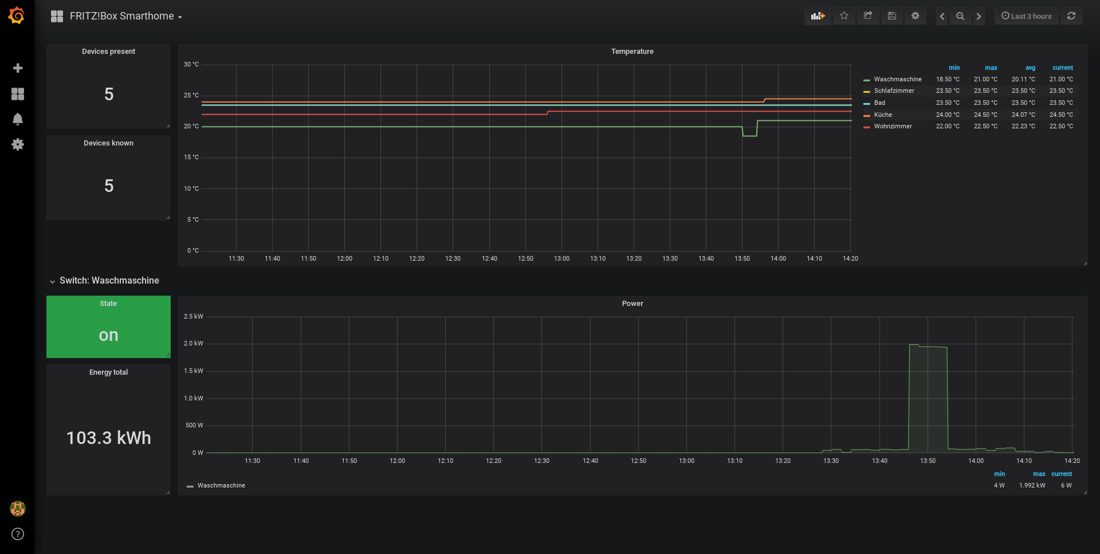1100x554 pixels.
Task: Click the dashboard grid icon beside the title
Action: pyautogui.click(x=57, y=16)
